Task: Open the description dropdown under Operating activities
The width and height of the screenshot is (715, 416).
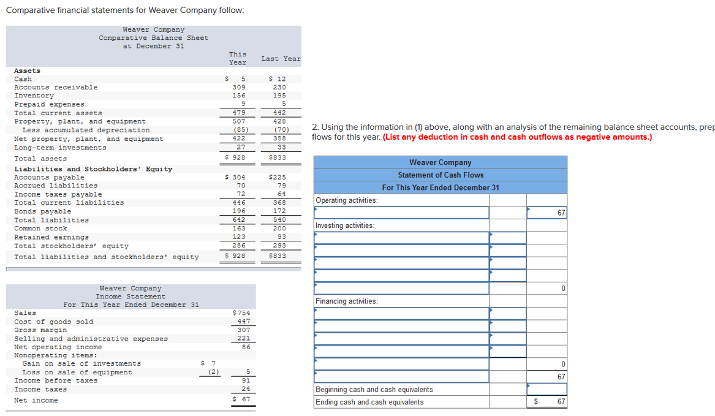Action: pos(401,213)
